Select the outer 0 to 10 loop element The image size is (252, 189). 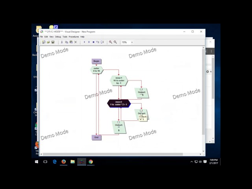(x=96, y=70)
